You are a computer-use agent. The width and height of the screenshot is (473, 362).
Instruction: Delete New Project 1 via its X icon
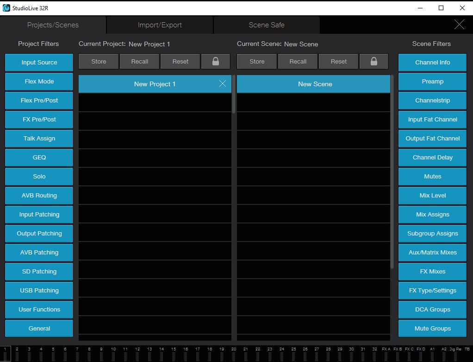tap(223, 84)
